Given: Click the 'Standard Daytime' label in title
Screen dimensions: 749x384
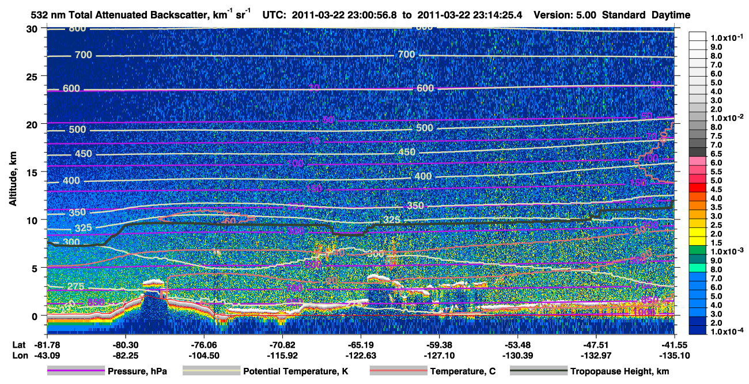Looking at the screenshot, I should point(646,15).
